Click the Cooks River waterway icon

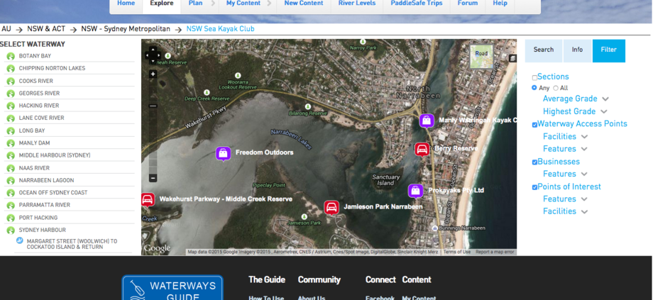coord(11,81)
